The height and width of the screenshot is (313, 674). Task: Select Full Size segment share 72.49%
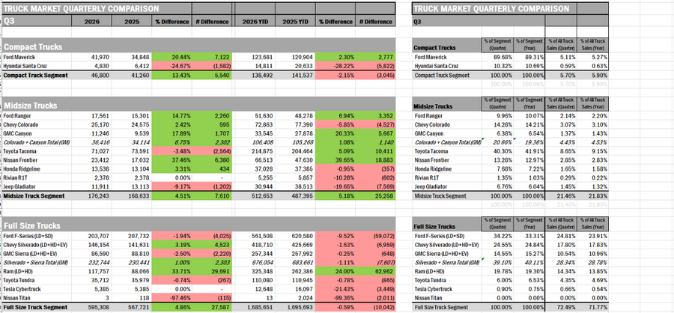point(560,308)
